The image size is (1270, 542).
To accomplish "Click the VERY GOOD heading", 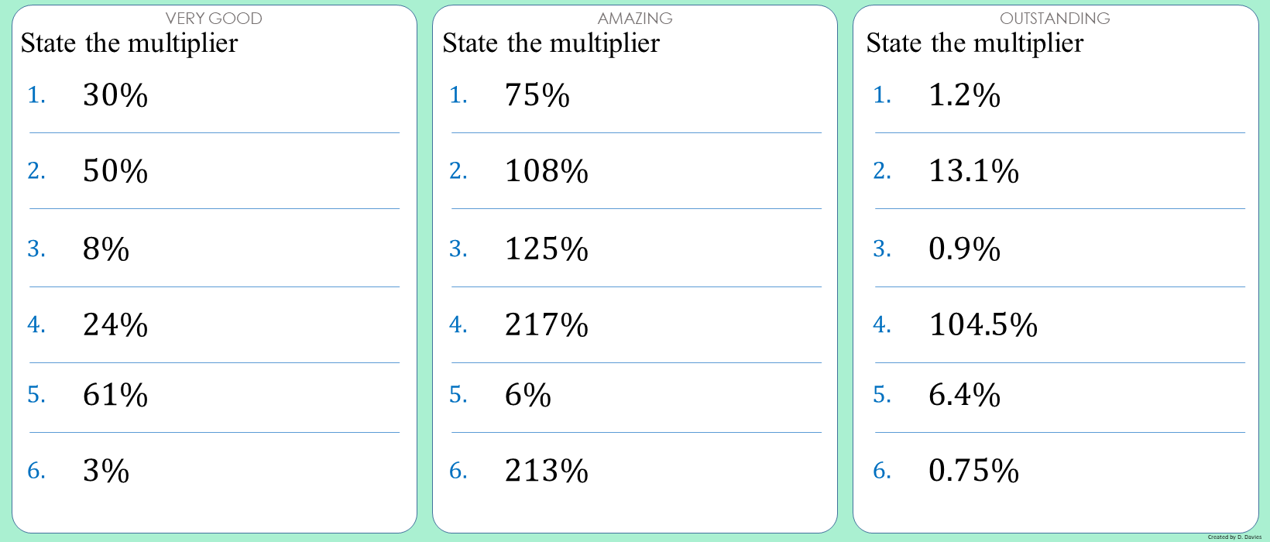I will (214, 19).
